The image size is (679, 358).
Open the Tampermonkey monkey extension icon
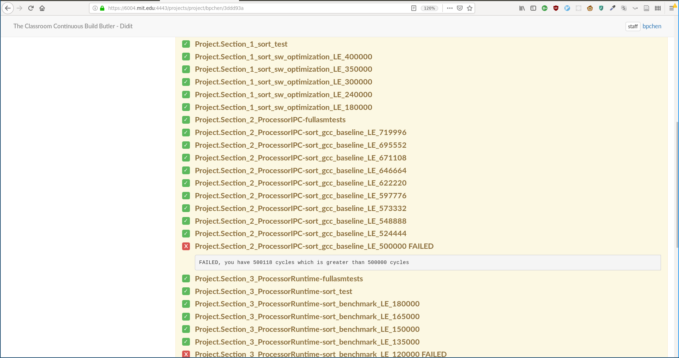tap(590, 8)
